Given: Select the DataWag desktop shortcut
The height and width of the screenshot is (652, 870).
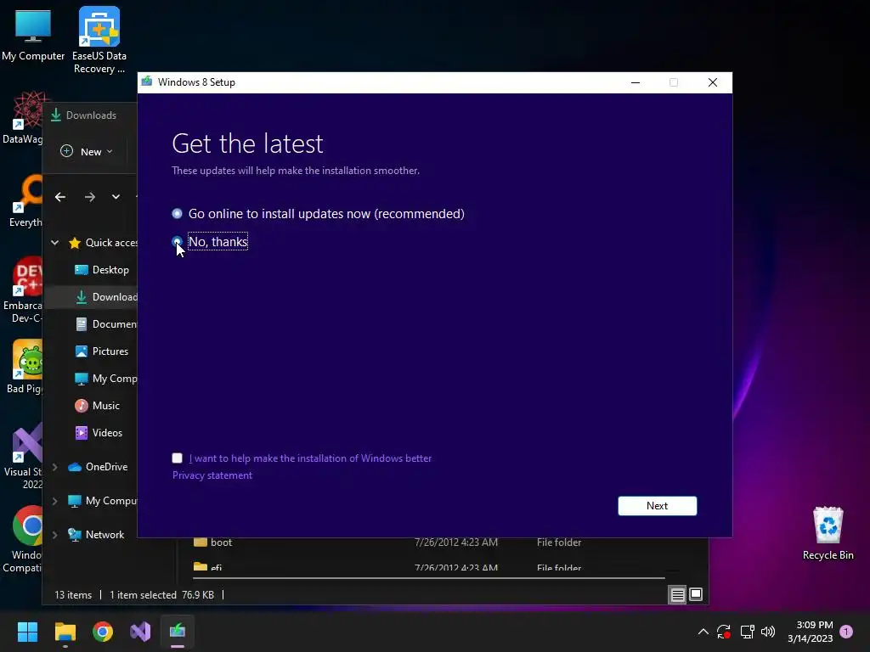Looking at the screenshot, I should pyautogui.click(x=22, y=118).
